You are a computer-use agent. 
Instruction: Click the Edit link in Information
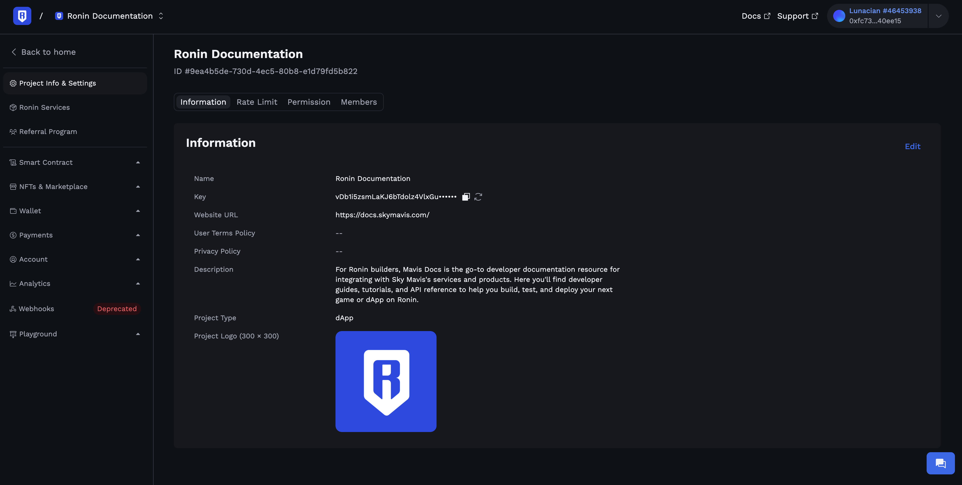912,146
